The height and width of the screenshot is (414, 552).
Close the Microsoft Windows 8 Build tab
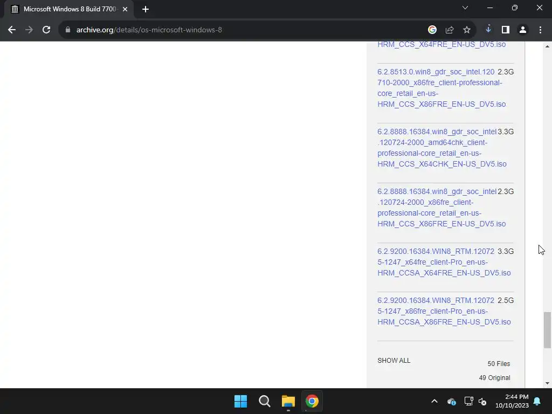[x=125, y=10]
